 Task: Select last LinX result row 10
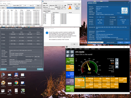pos(20,24)
